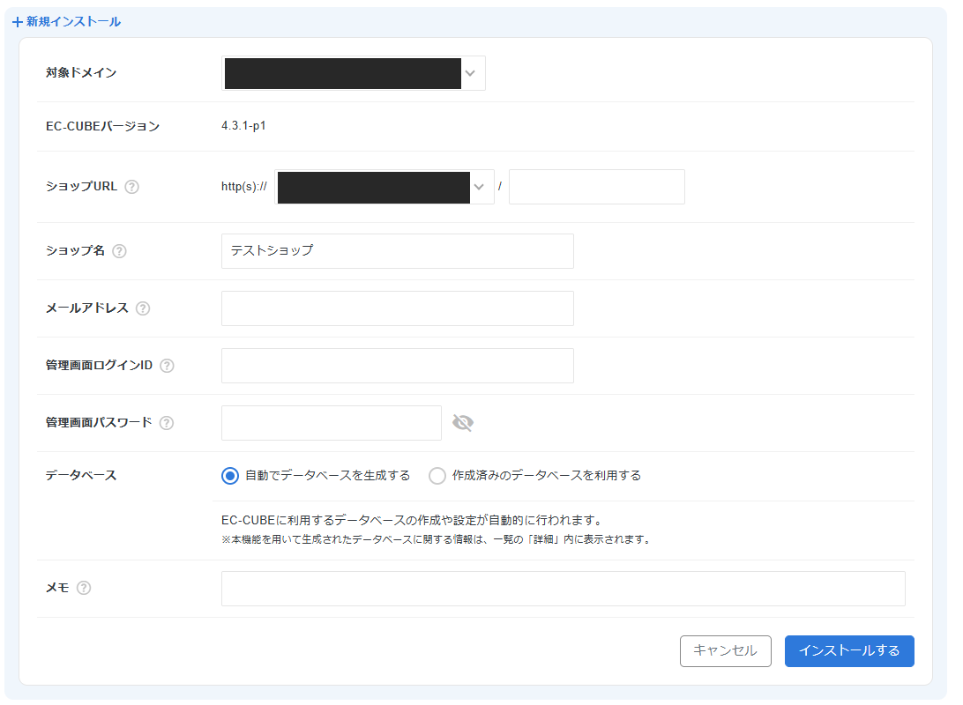The width and height of the screenshot is (963, 705).
Task: Click the ショップ名 field containing テストショップ
Action: coord(398,251)
